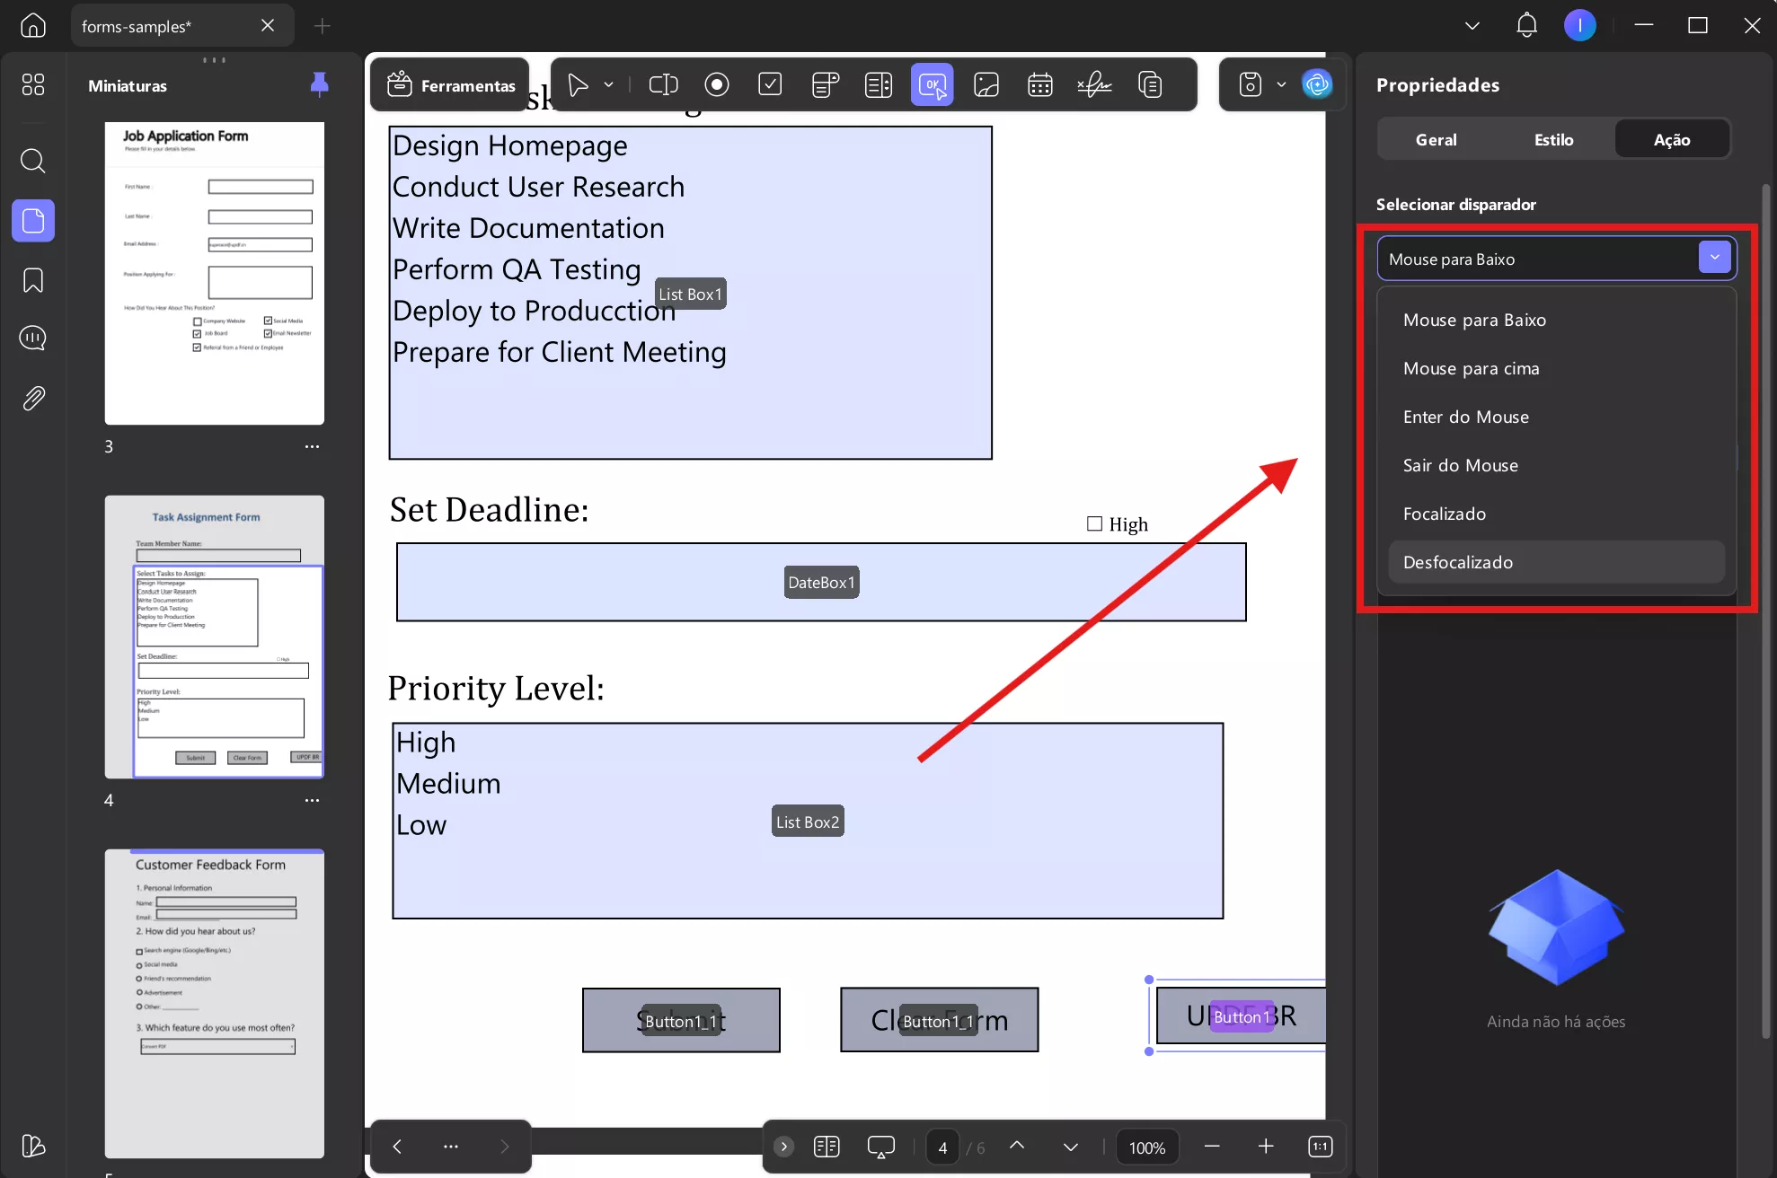Expand the title bar chevron dropdown
Image resolution: width=1777 pixels, height=1178 pixels.
[x=1472, y=25]
